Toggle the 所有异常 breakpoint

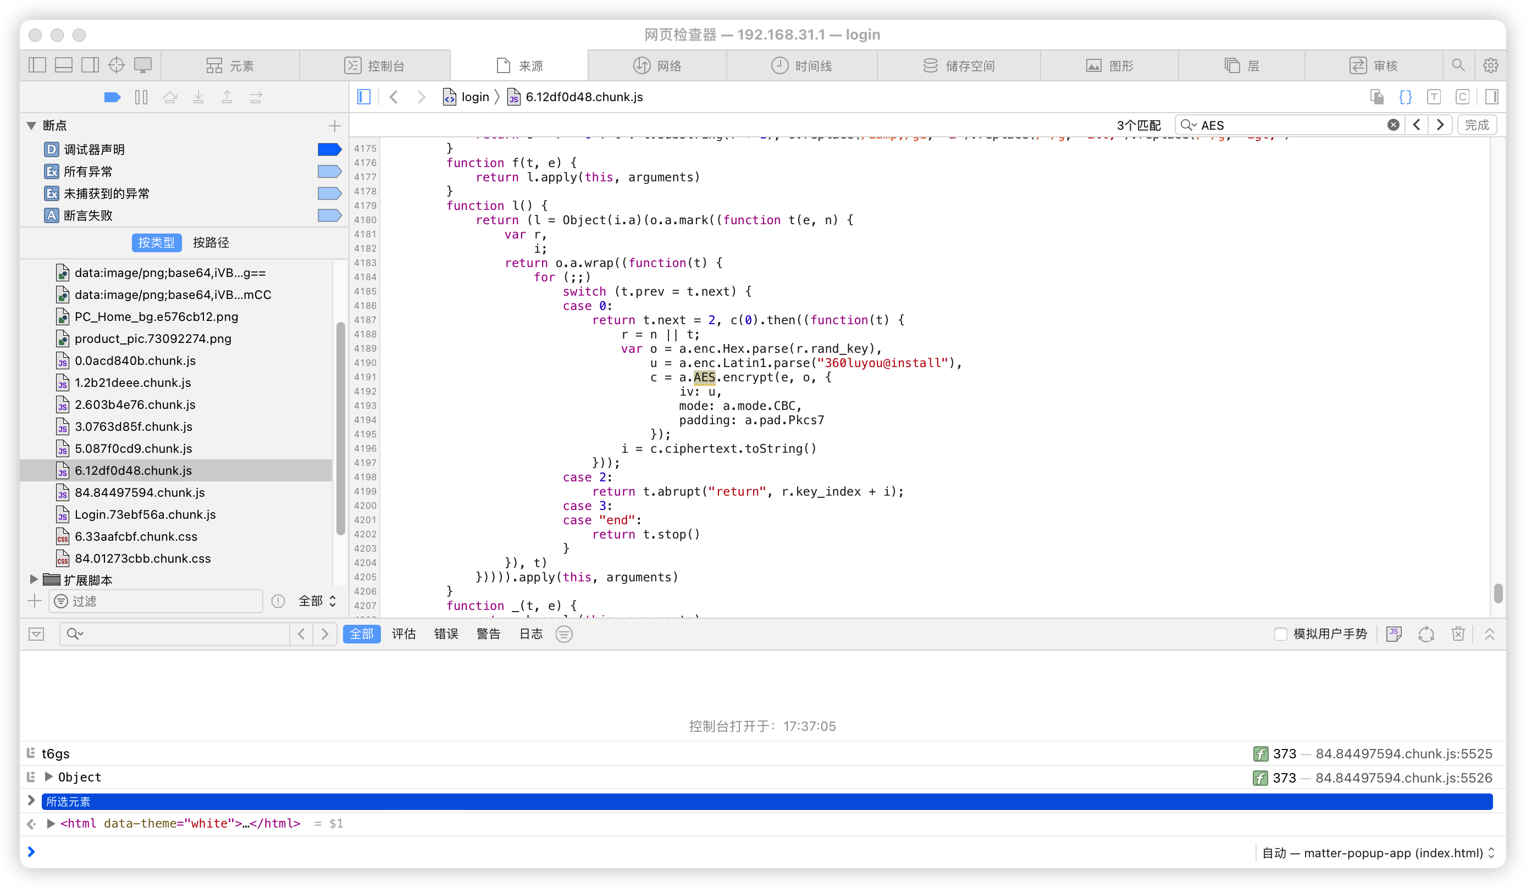click(329, 171)
